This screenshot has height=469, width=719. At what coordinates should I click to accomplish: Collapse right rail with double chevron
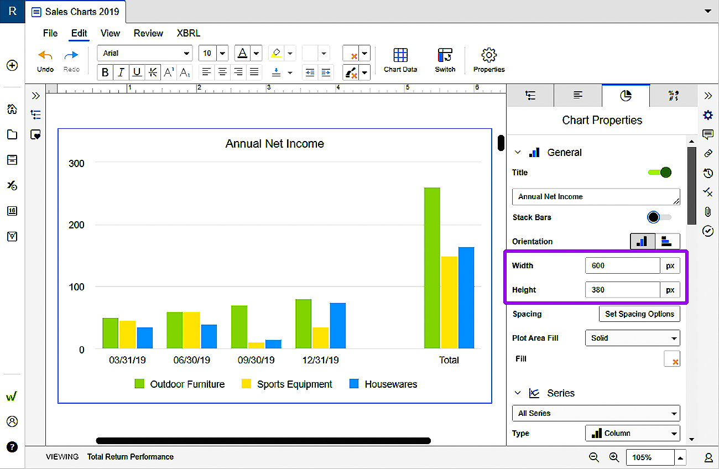[708, 96]
